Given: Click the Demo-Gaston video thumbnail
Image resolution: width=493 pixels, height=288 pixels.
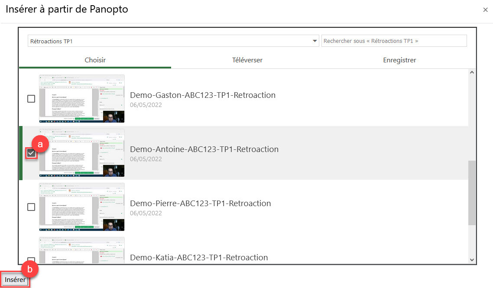Looking at the screenshot, I should tap(82, 99).
